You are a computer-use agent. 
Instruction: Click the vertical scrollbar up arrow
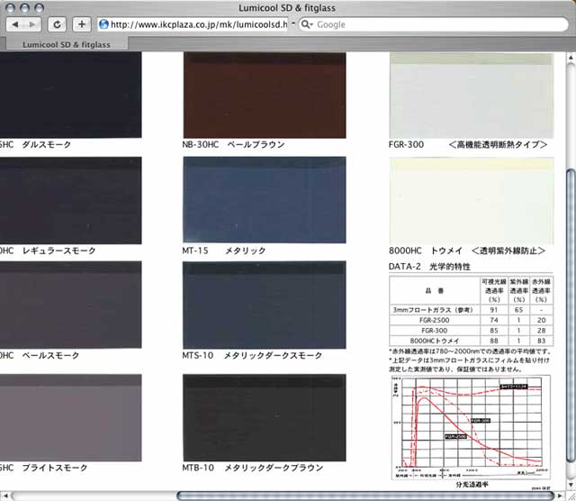click(571, 58)
